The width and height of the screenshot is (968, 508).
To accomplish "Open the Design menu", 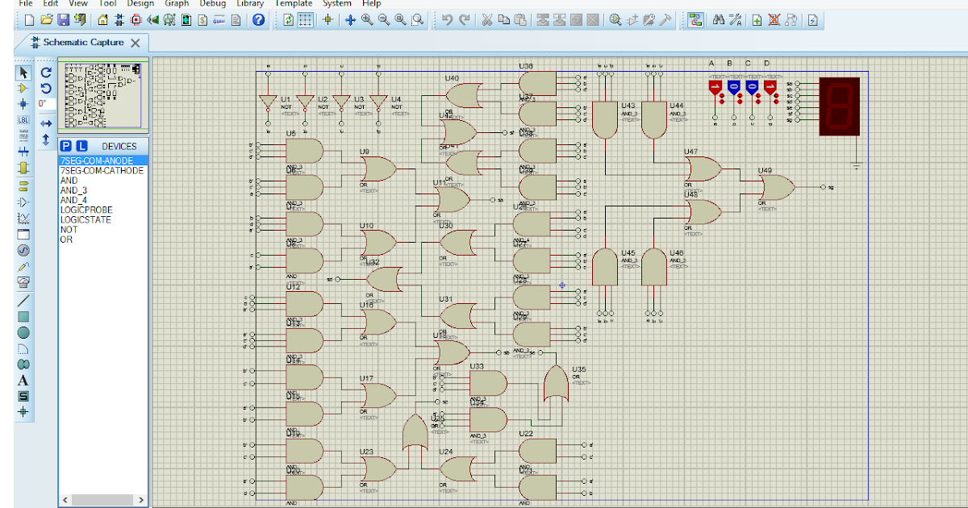I will (x=140, y=3).
